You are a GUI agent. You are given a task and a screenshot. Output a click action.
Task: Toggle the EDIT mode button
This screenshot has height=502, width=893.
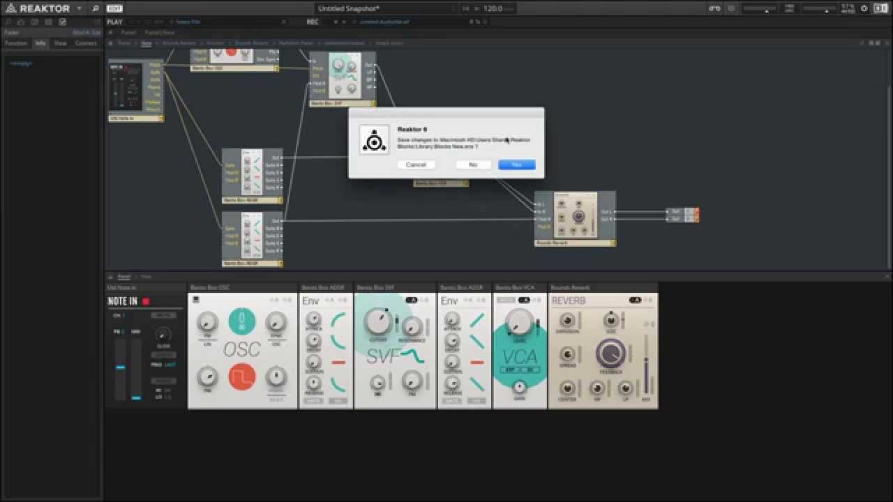[x=114, y=8]
